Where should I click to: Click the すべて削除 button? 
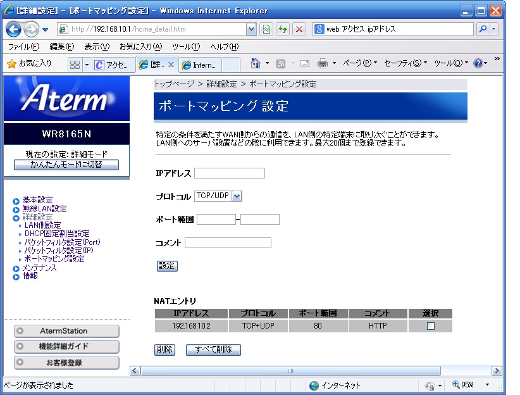[213, 349]
